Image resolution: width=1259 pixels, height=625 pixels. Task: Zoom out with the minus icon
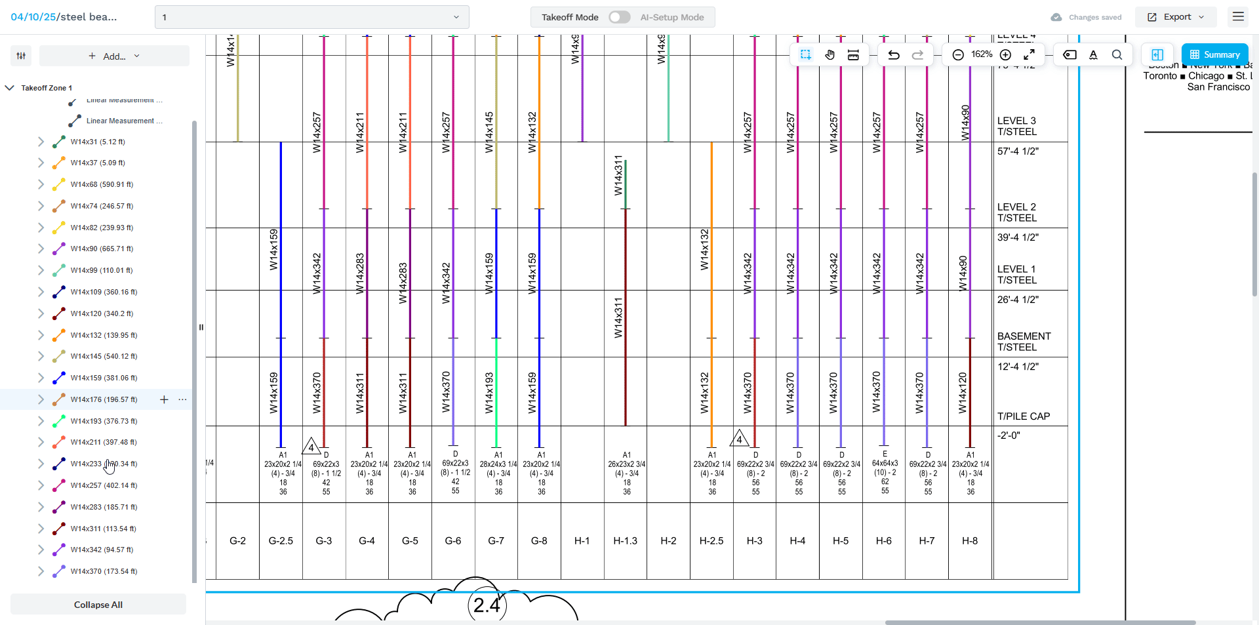coord(957,54)
